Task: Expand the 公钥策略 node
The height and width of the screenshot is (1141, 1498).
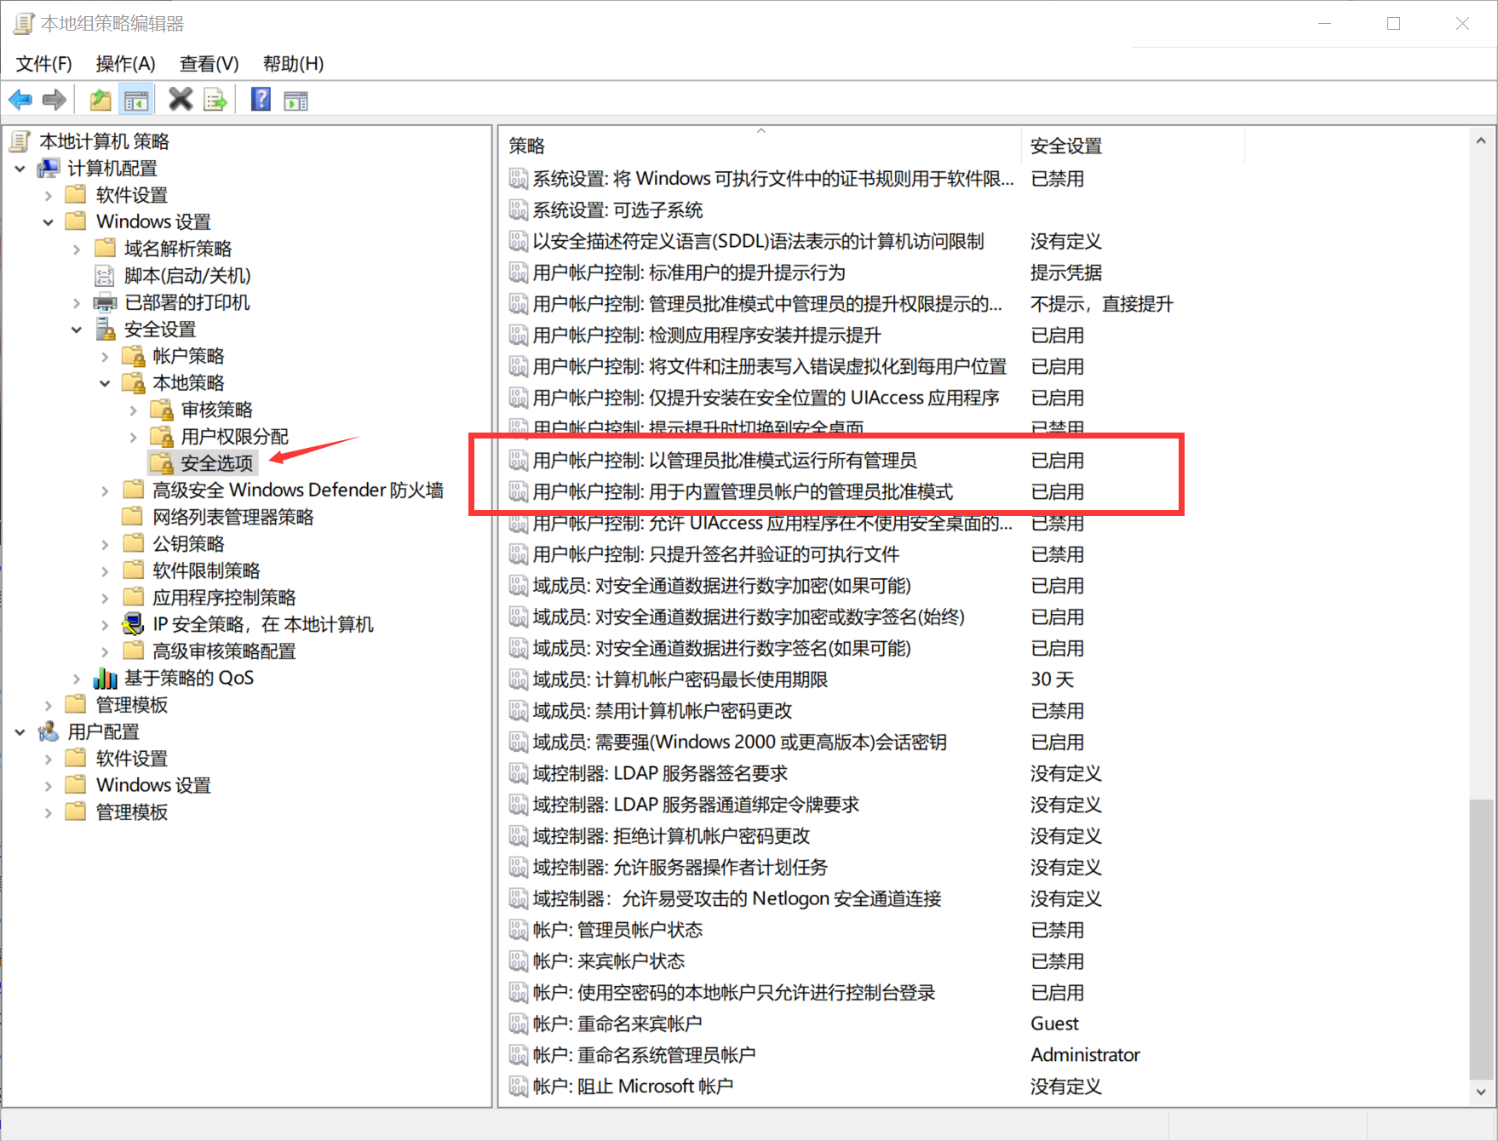Action: pos(105,542)
